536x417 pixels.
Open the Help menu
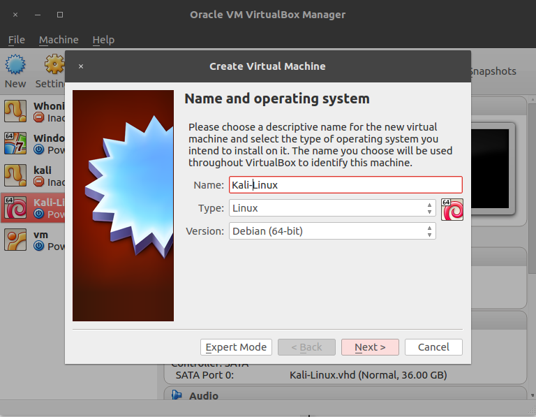point(103,40)
